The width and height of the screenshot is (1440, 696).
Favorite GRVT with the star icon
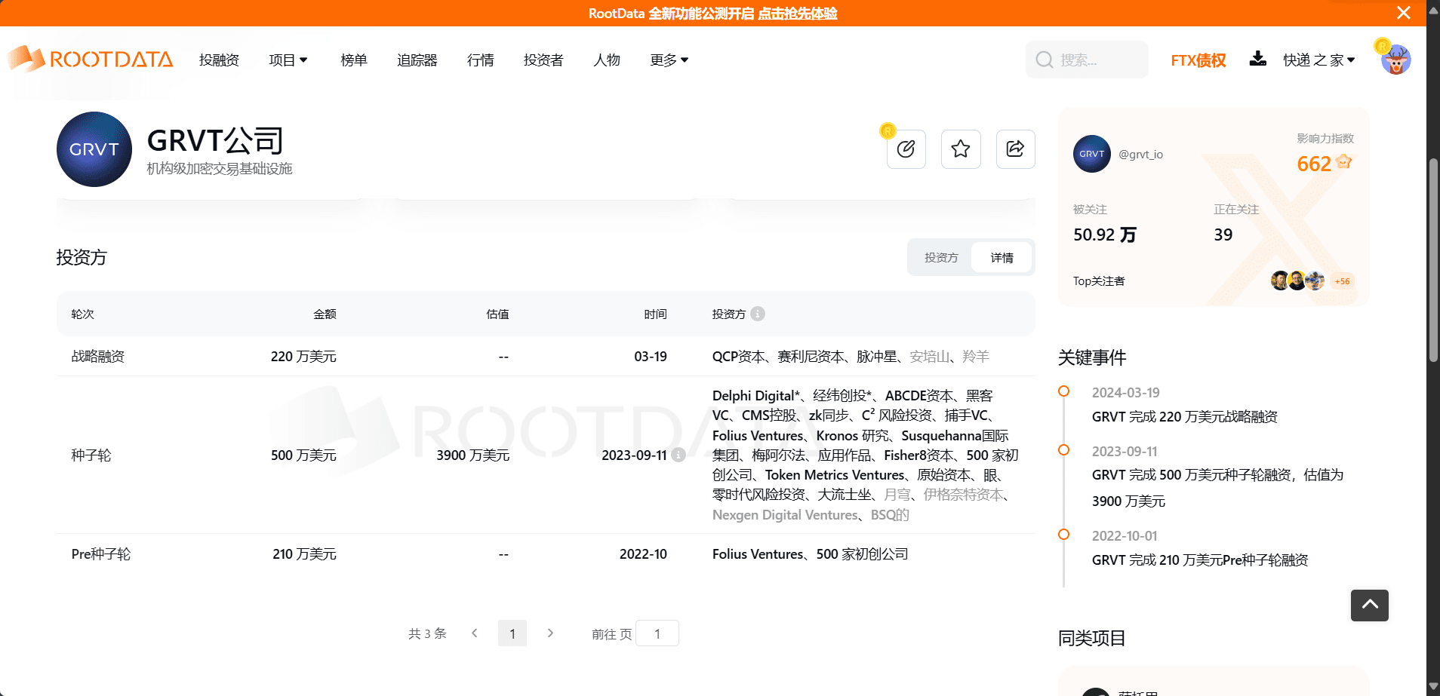tap(961, 149)
